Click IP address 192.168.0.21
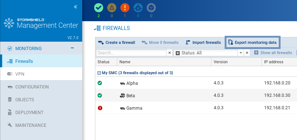This screenshot has height=140, width=297. coord(277,108)
